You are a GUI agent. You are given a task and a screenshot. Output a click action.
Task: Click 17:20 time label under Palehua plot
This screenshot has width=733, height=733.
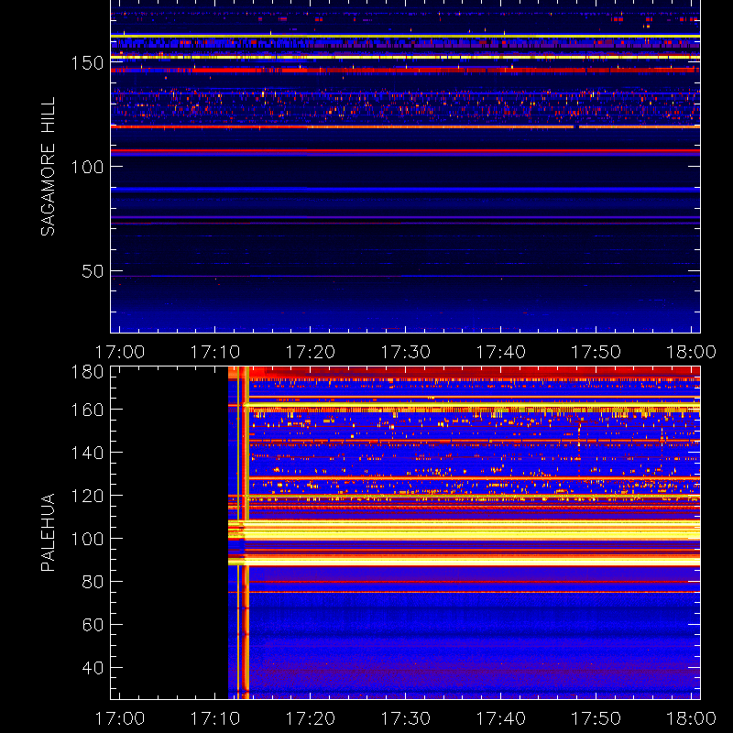coord(311,718)
